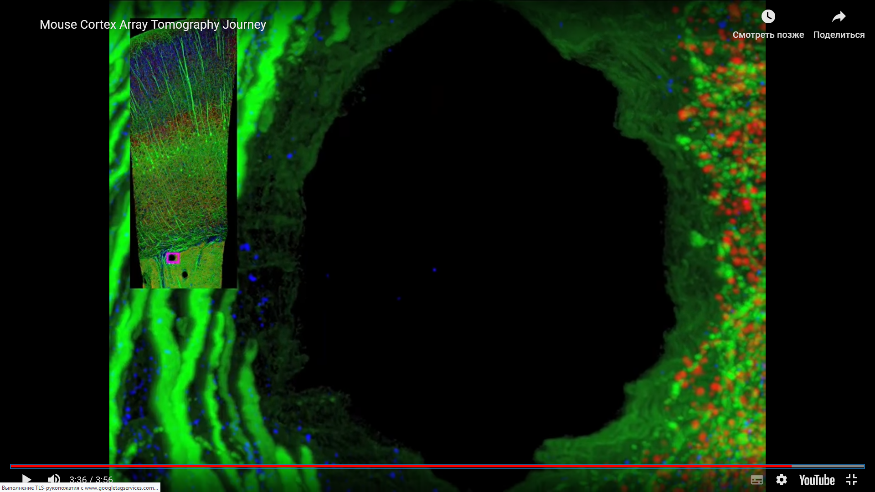
Task: Click the 'Смотреть позже' label
Action: 768,35
